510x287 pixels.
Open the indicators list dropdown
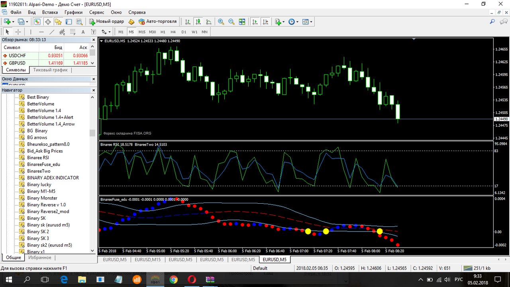tap(280, 22)
